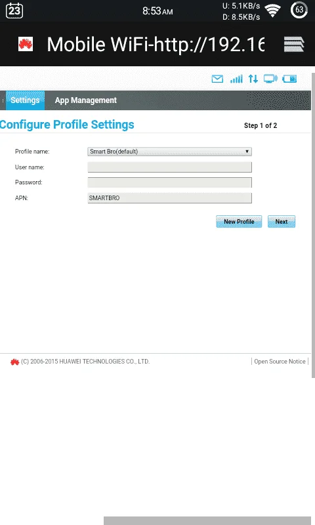Click the data transfer arrows icon
This screenshot has width=315, height=525.
(x=253, y=79)
